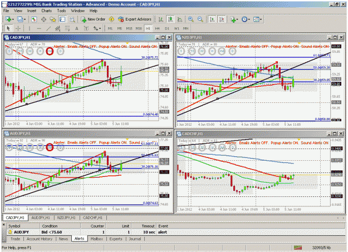Switch timeframe to MN
348x252 pixels.
click(x=186, y=28)
